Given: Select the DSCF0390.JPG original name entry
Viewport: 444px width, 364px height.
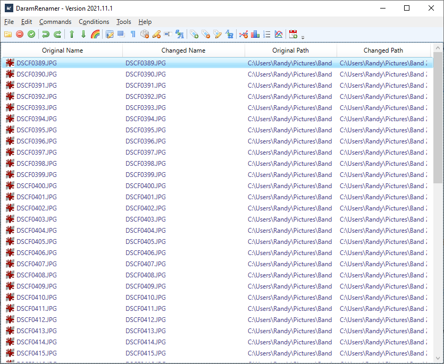Looking at the screenshot, I should pyautogui.click(x=37, y=74).
